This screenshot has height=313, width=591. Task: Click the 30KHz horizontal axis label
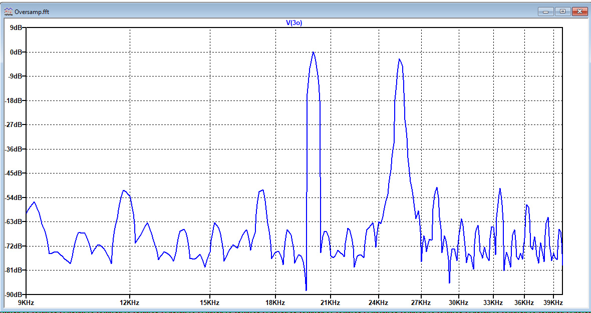pyautogui.click(x=459, y=303)
